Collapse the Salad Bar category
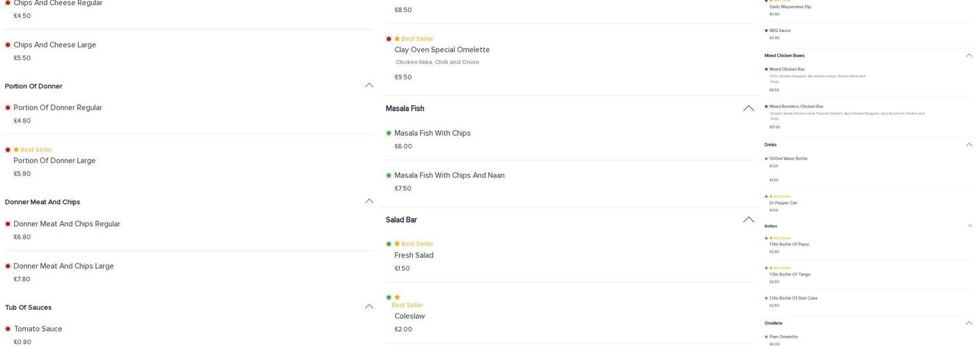This screenshot has height=348, width=975. tap(749, 220)
